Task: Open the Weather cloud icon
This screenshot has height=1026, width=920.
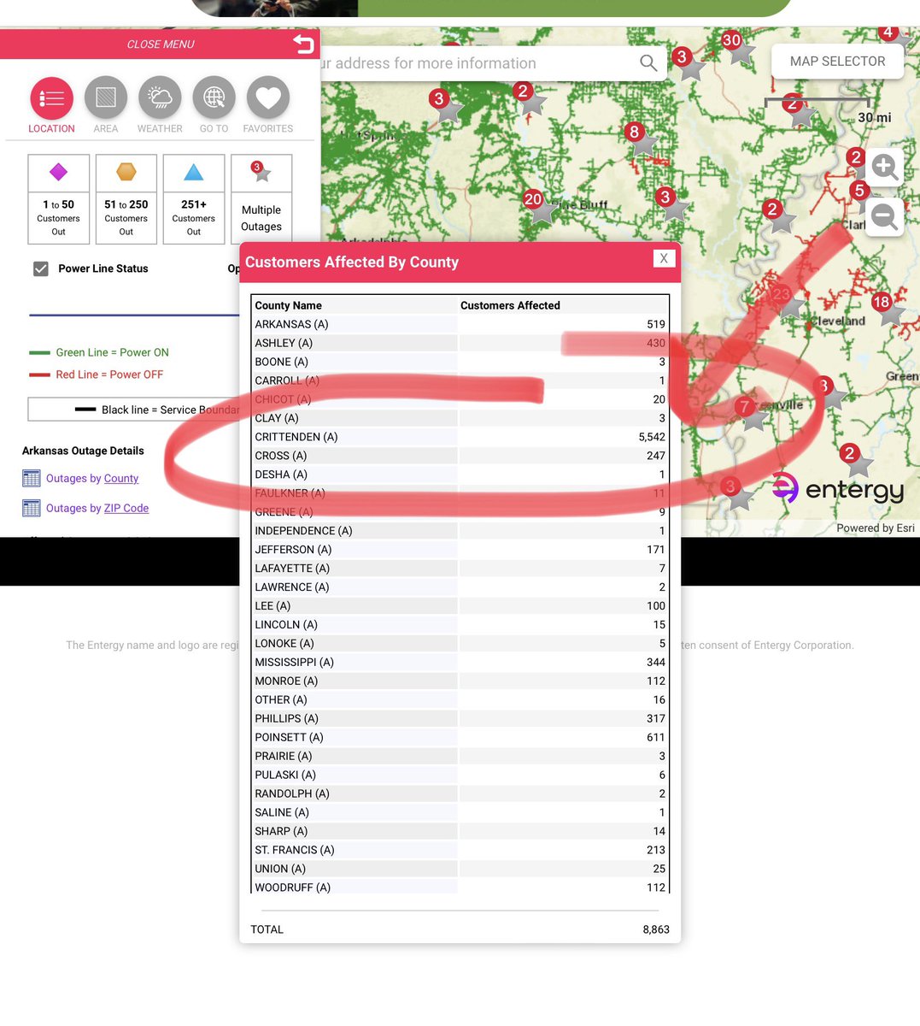Action: pos(160,98)
